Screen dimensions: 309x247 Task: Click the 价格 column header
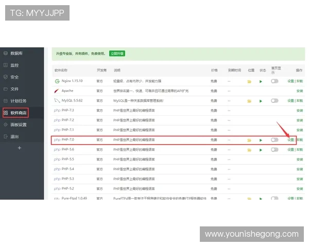214,70
